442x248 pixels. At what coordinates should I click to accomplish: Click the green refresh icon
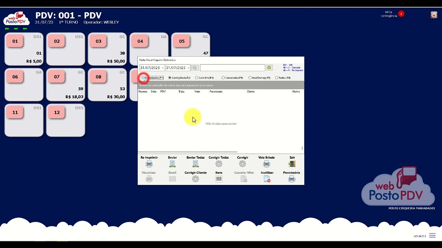269,68
